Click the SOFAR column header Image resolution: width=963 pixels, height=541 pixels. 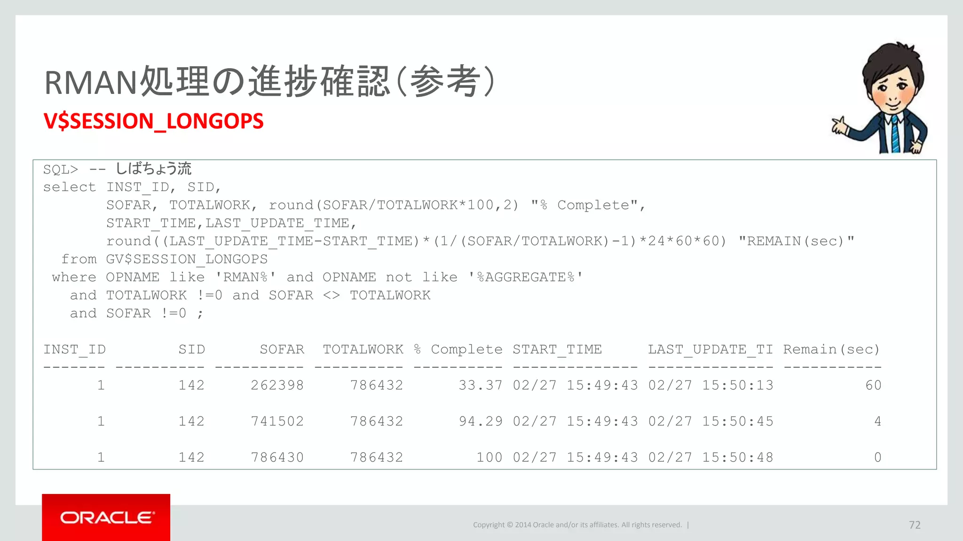click(282, 349)
